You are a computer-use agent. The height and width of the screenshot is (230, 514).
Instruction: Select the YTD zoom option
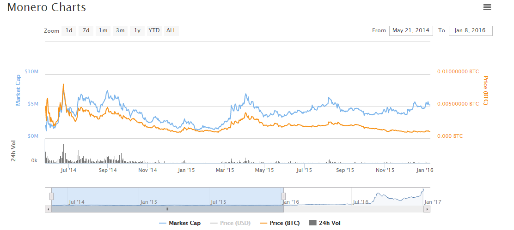click(x=154, y=30)
